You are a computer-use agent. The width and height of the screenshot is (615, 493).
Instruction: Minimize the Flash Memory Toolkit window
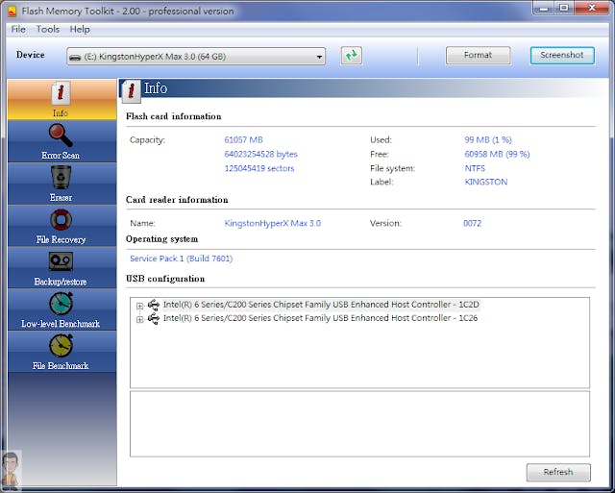coord(544,9)
